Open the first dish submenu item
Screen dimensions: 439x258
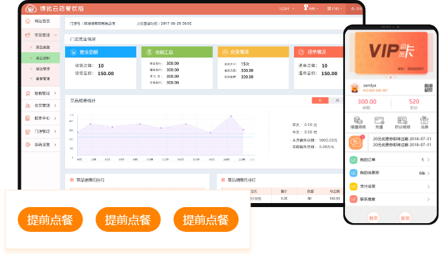tap(40, 47)
